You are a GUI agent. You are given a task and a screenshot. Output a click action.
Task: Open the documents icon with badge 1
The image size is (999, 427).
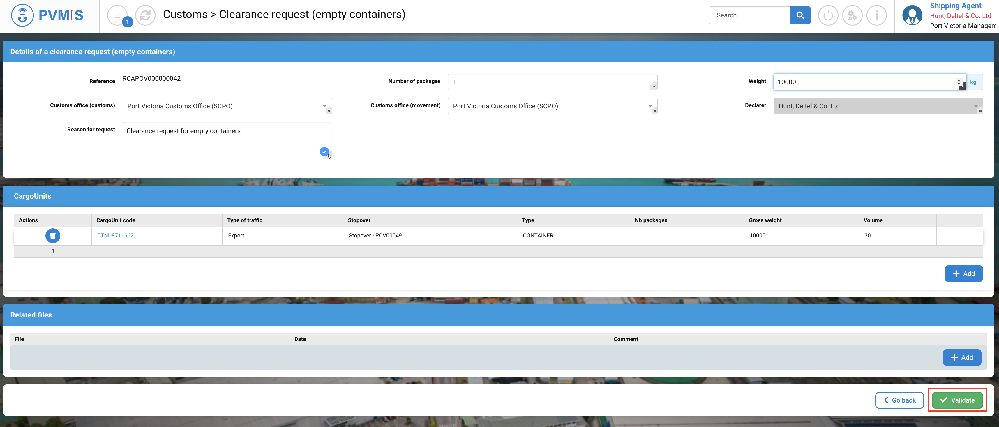[117, 15]
